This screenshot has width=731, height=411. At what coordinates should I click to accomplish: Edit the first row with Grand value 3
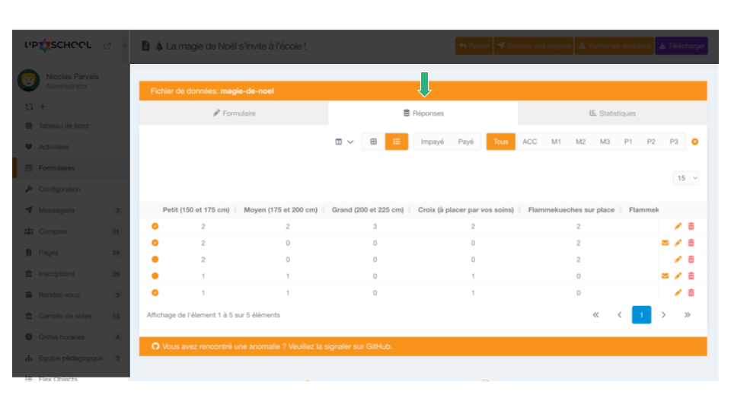[678, 227]
